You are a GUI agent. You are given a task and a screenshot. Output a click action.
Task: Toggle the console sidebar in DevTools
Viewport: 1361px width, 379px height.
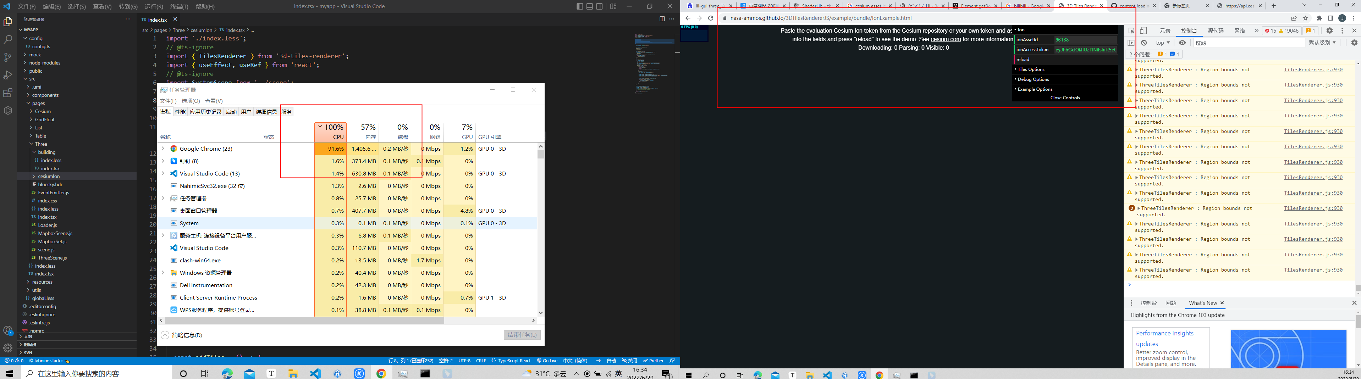1131,42
